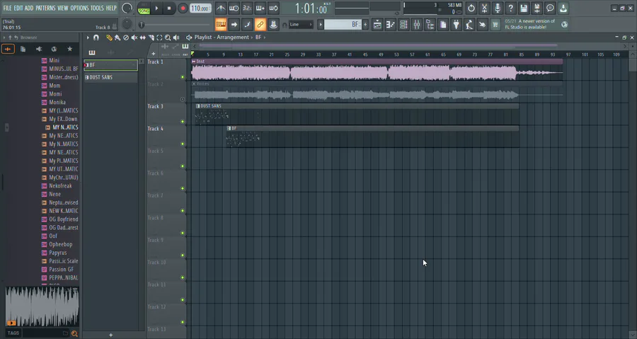Mute Track 1 with its green light
Screen dimensions: 637x339
183,76
